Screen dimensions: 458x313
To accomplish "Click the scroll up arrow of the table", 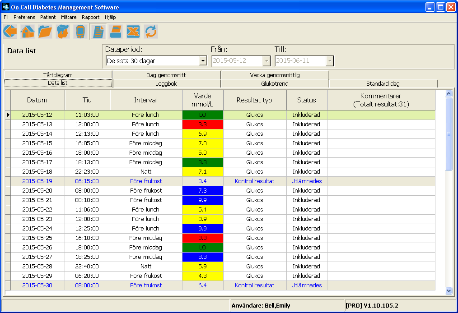I will click(449, 93).
